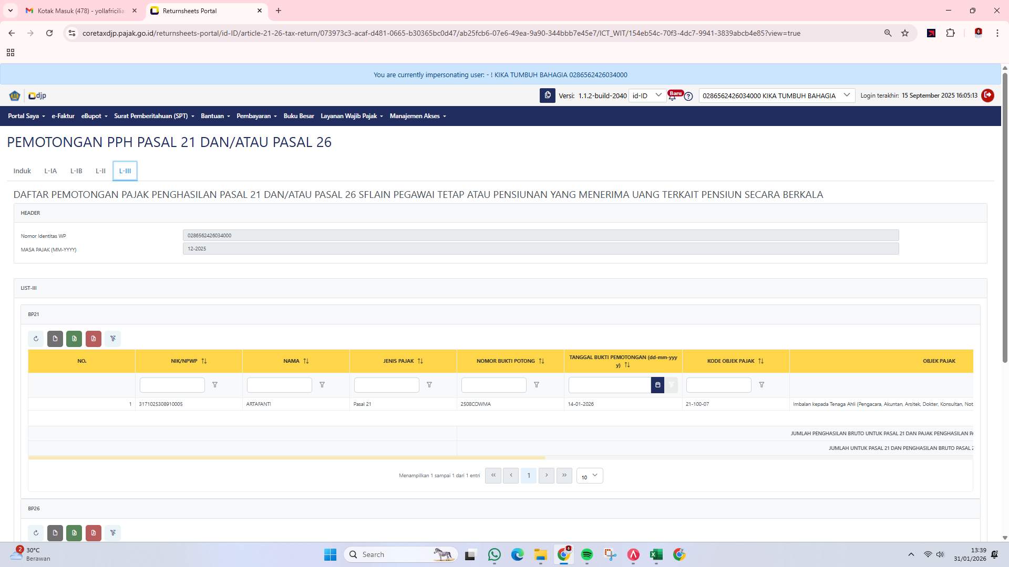Toggle sorting on the KODE OBJEK PAJAK column
This screenshot has width=1009, height=567.
pyautogui.click(x=761, y=361)
